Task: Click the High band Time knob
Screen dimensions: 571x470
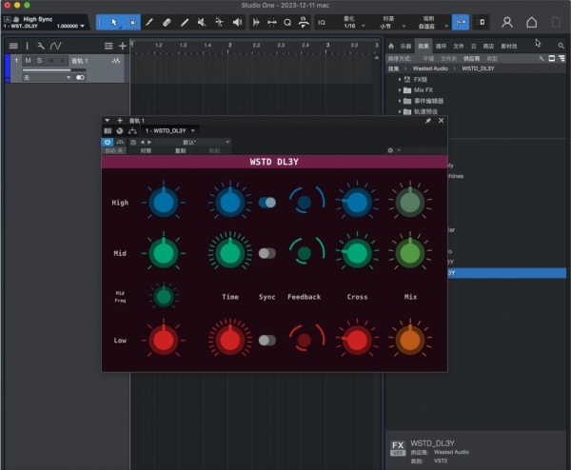Action: [x=229, y=203]
